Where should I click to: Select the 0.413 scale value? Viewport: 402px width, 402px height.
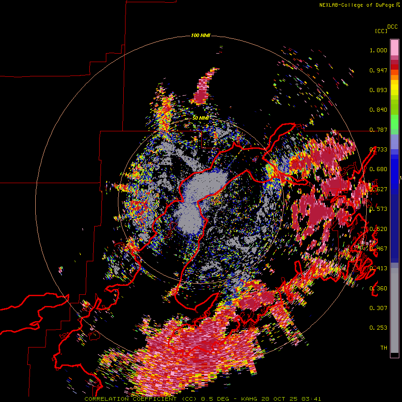[x=378, y=268]
